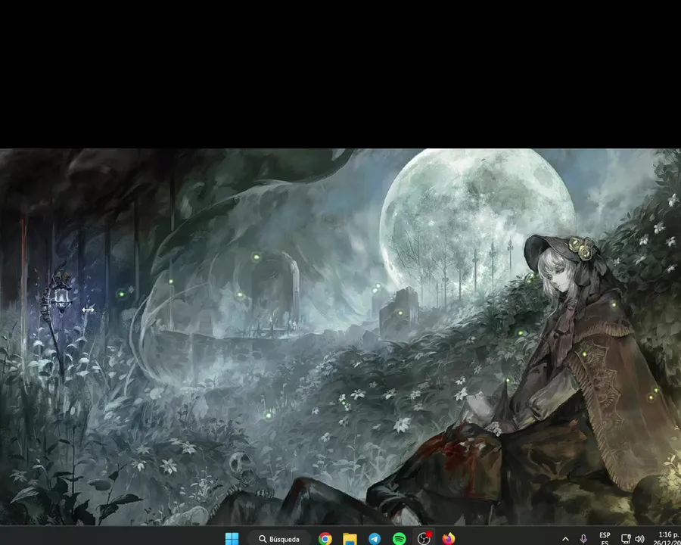Screen dimensions: 681x545
Task: Switch to OBS Studio in the taskbar
Action: coord(424,538)
